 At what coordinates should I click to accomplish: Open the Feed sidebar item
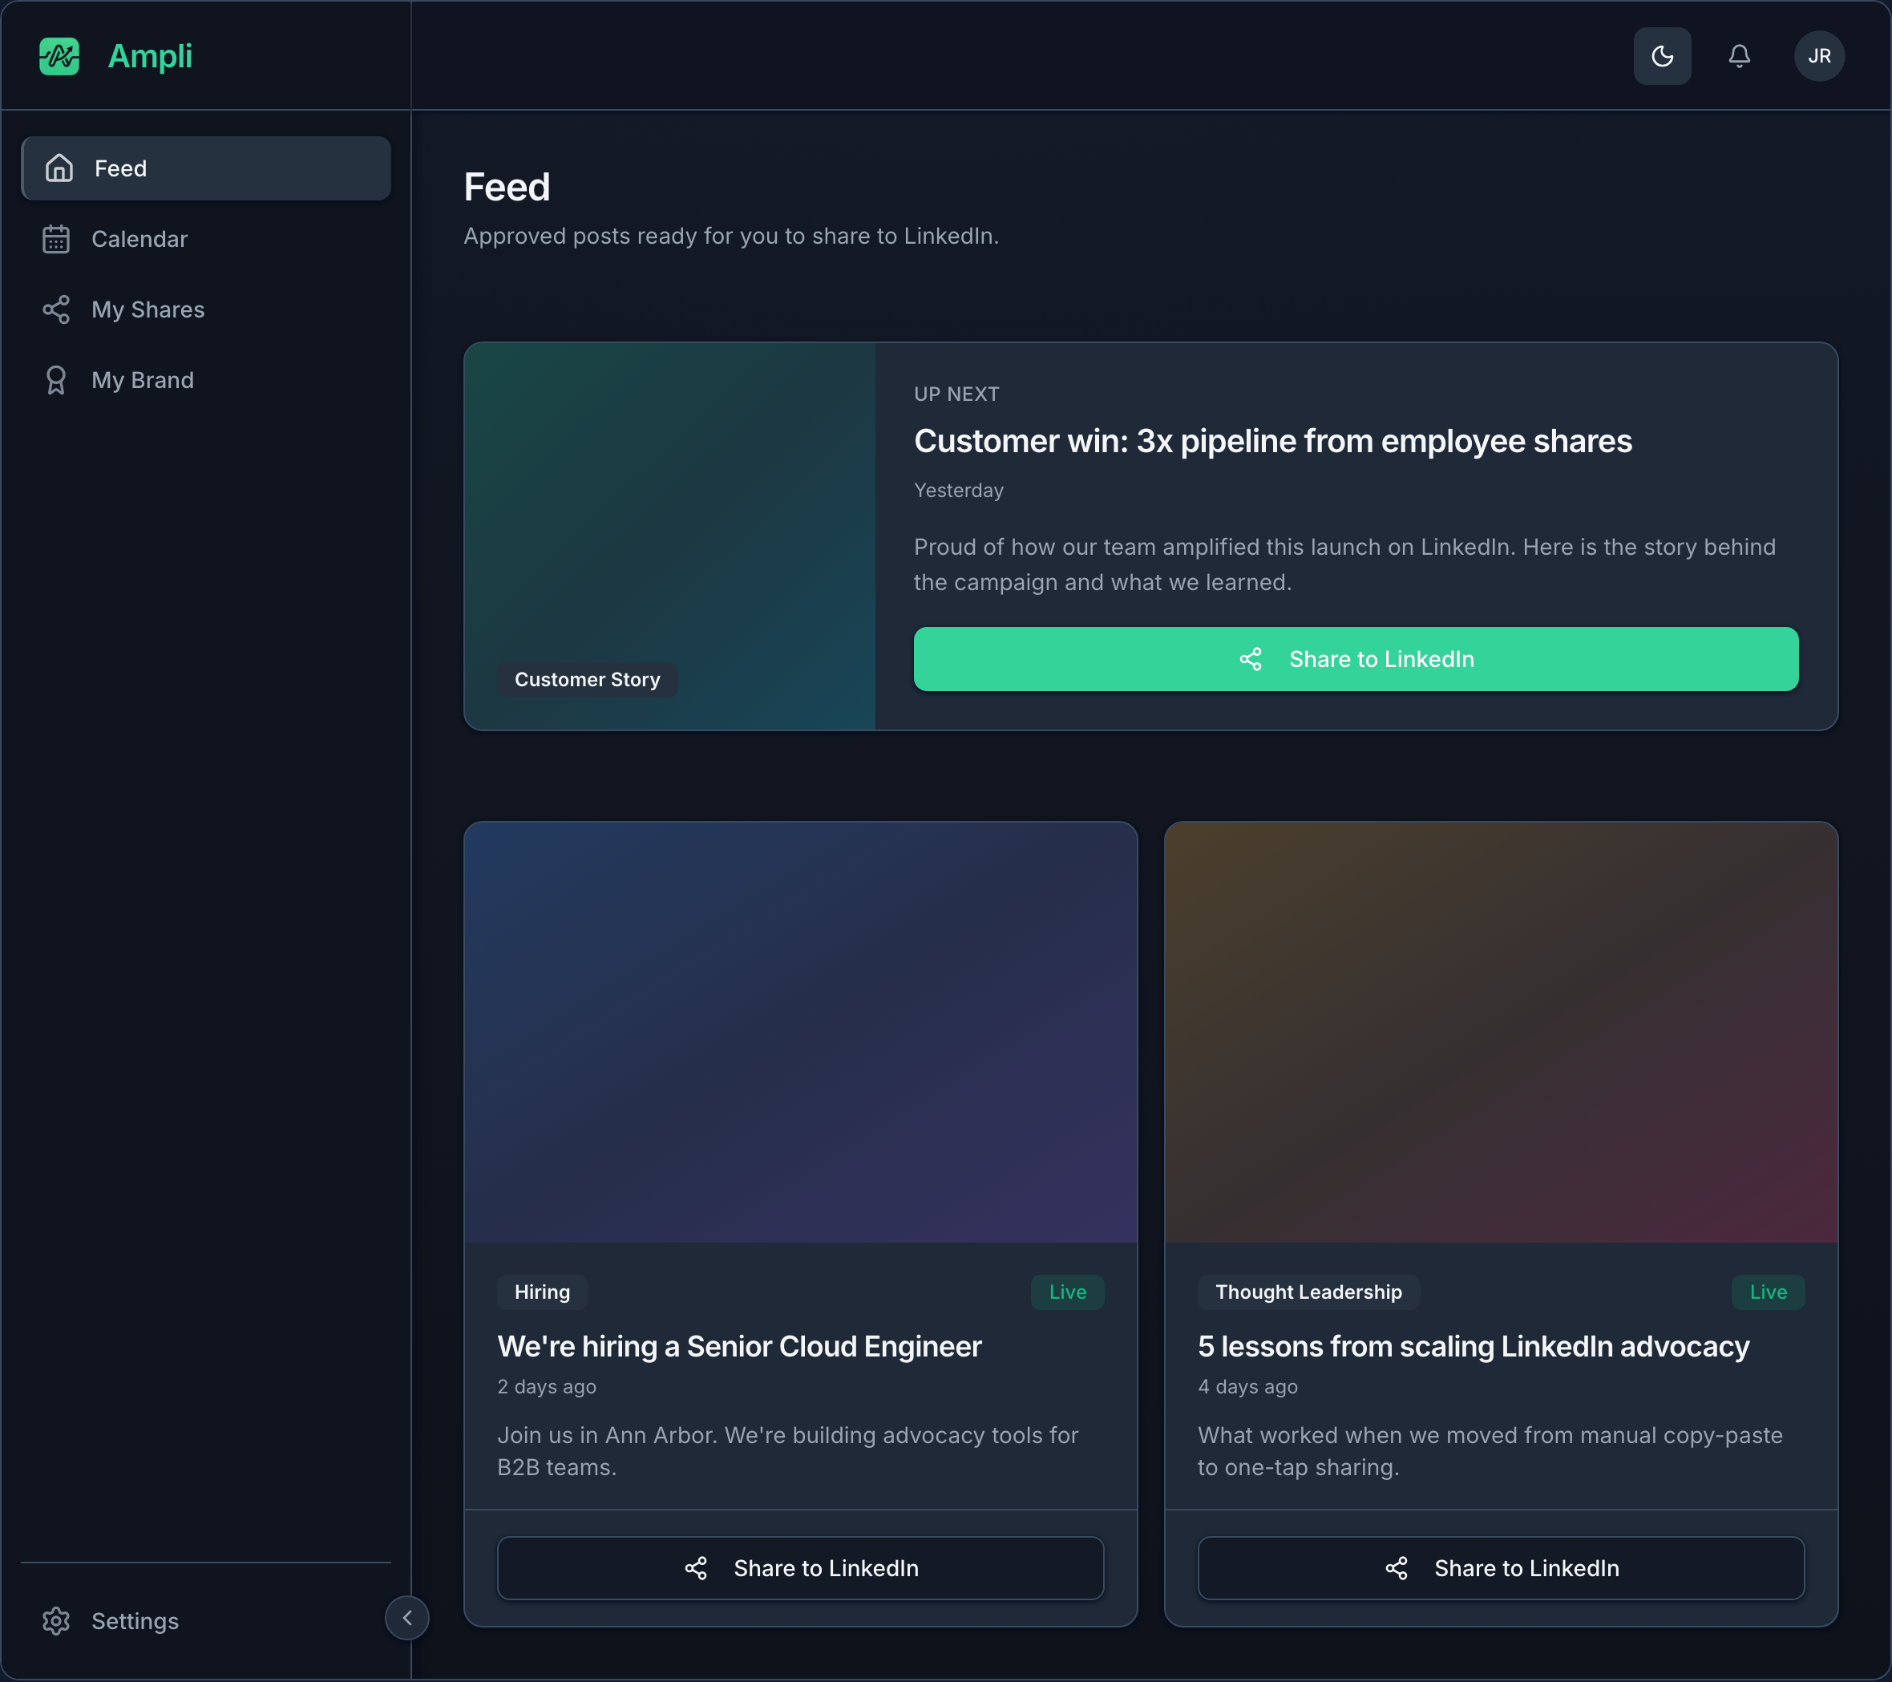click(205, 168)
